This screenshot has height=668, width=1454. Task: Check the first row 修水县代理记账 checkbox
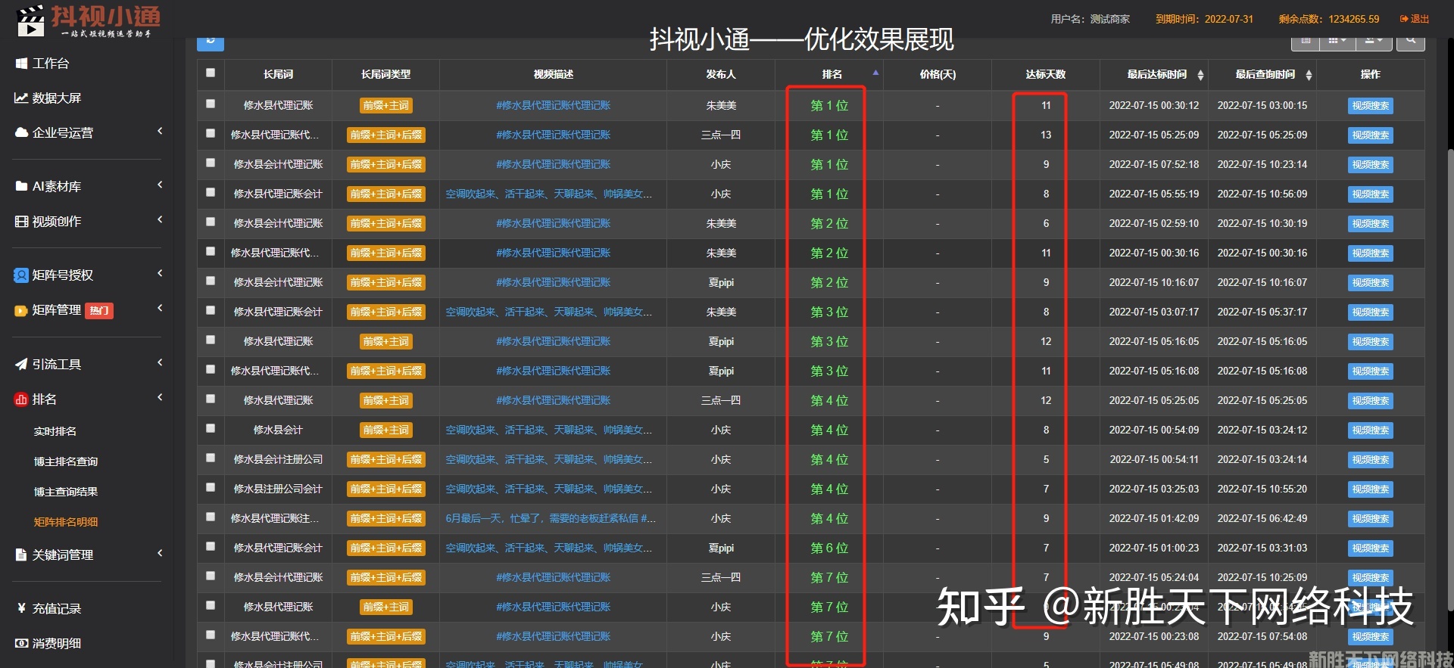coord(211,104)
